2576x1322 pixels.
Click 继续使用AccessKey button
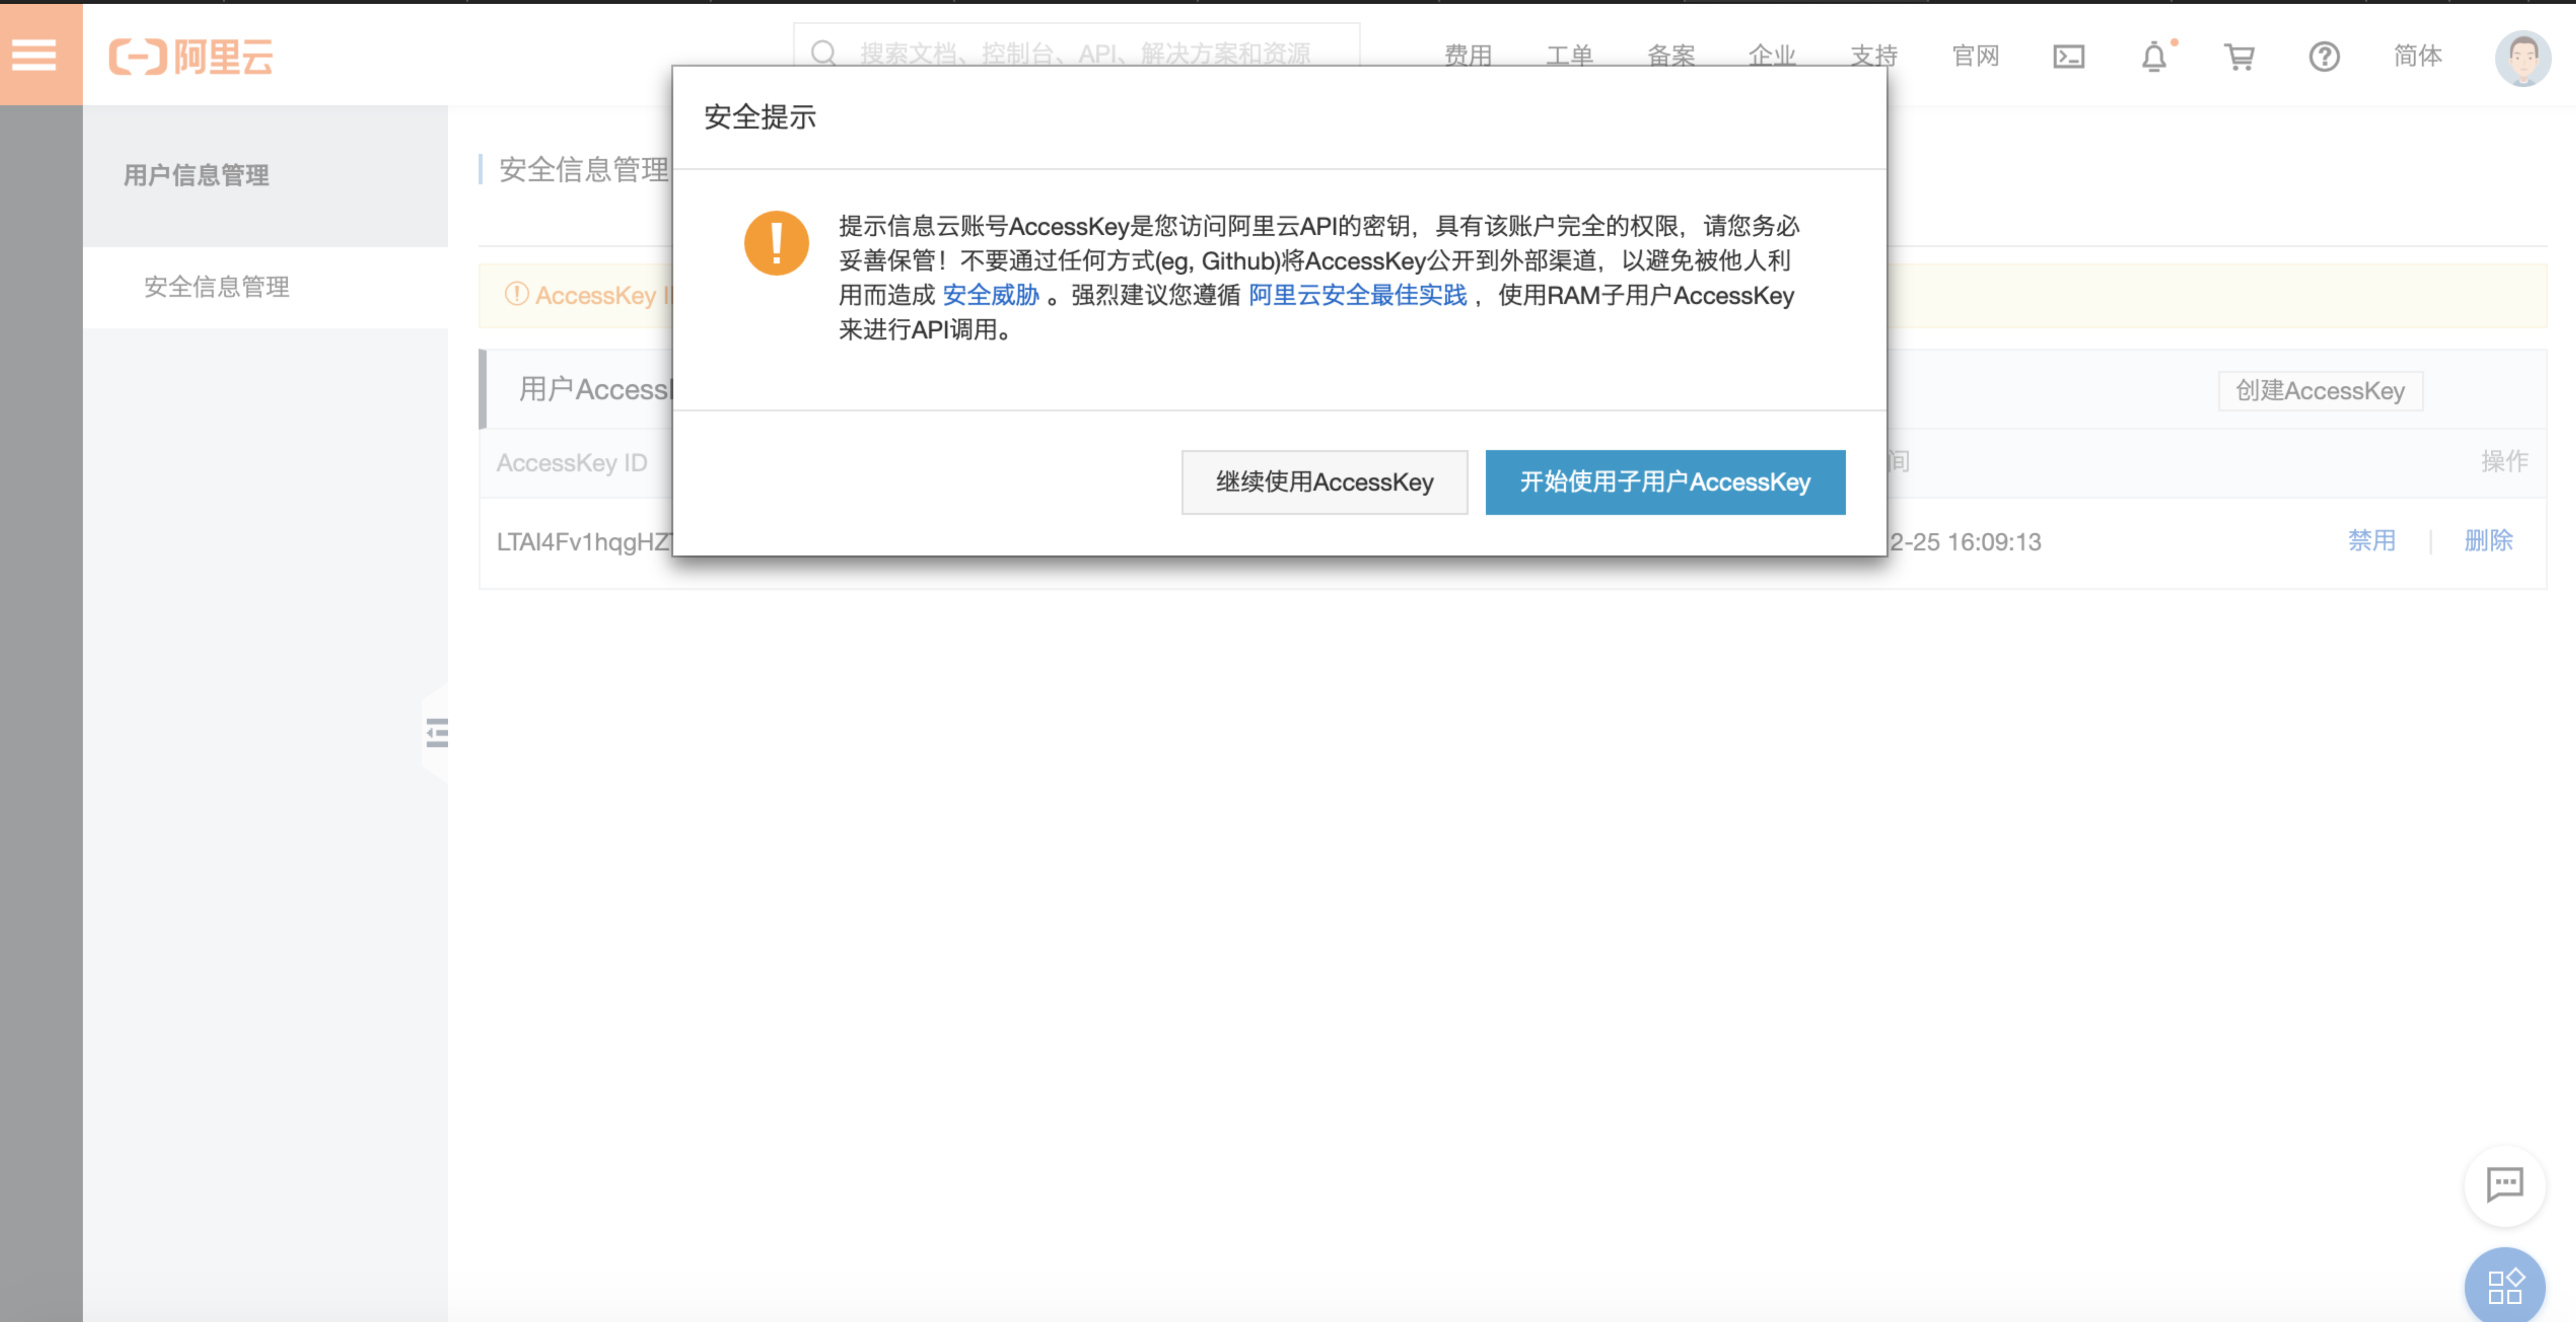pyautogui.click(x=1324, y=482)
